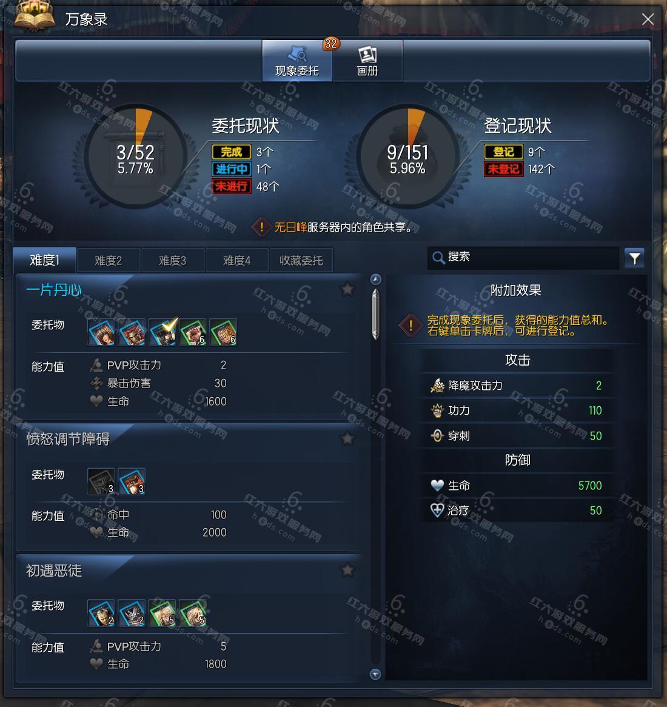
Task: Open the filter funnel icon
Action: tap(634, 258)
